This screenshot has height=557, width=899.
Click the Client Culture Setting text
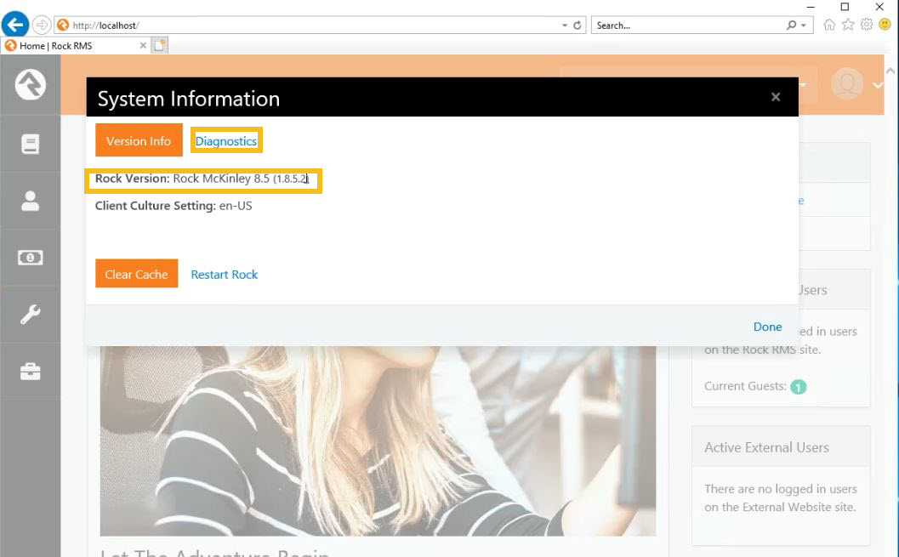coord(174,206)
